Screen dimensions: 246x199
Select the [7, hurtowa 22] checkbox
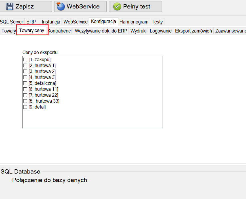25,95
